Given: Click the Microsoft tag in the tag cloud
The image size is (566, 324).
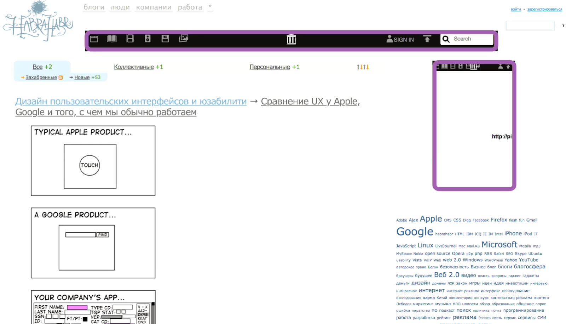Looking at the screenshot, I should (499, 245).
